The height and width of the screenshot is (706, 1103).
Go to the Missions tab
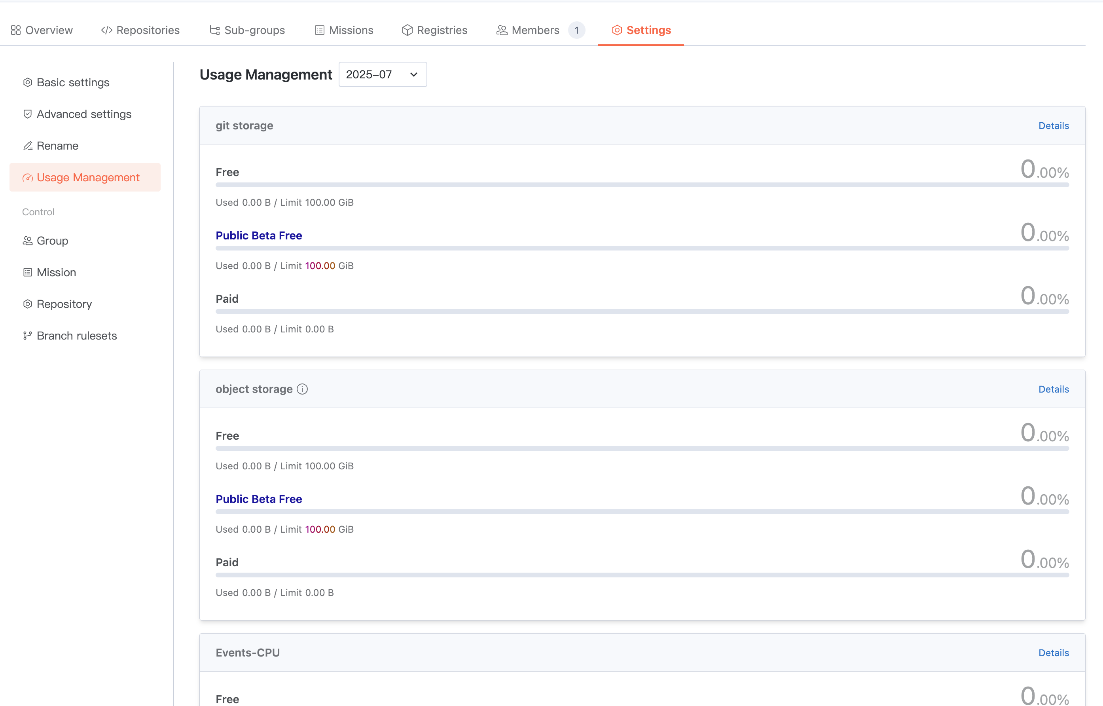pyautogui.click(x=344, y=30)
